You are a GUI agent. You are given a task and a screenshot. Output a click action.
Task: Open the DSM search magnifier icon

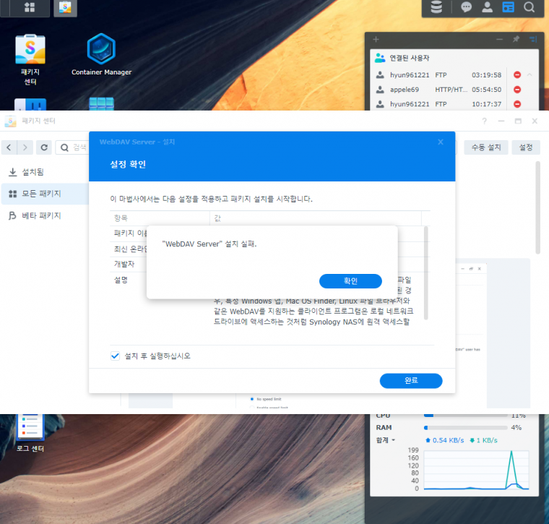click(x=529, y=7)
